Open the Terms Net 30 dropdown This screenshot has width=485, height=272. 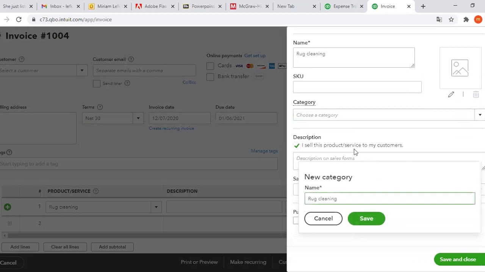[138, 118]
